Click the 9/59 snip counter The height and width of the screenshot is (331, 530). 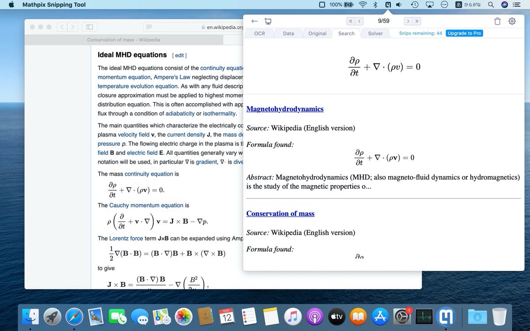pyautogui.click(x=383, y=21)
